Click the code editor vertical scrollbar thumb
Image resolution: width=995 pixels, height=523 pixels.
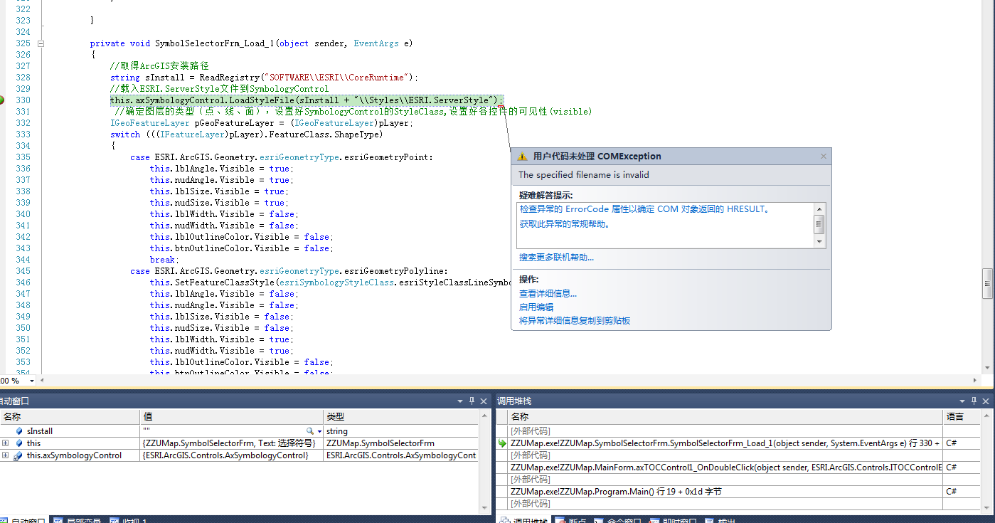click(x=987, y=282)
